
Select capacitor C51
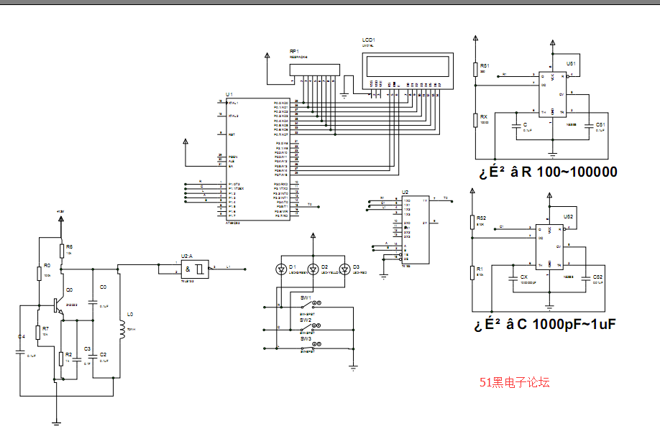(590, 126)
